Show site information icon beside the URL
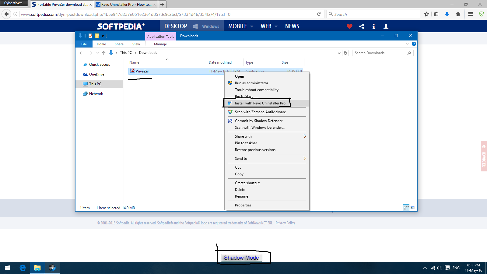 [x=15, y=14]
